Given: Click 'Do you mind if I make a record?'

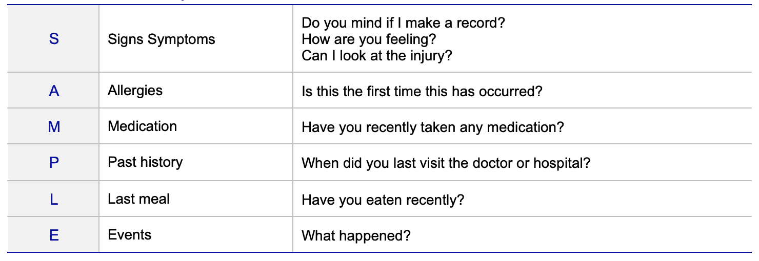Looking at the screenshot, I should 404,23.
